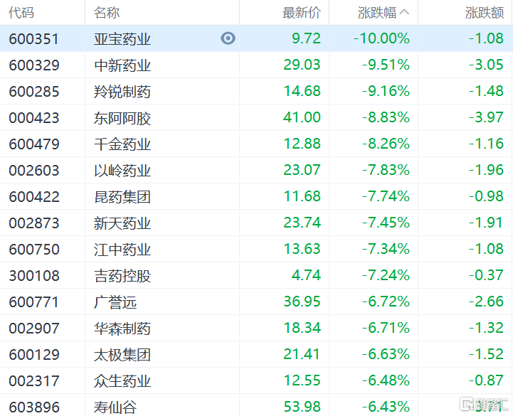Click latest price 29.03
The height and width of the screenshot is (416, 513).
302,65
